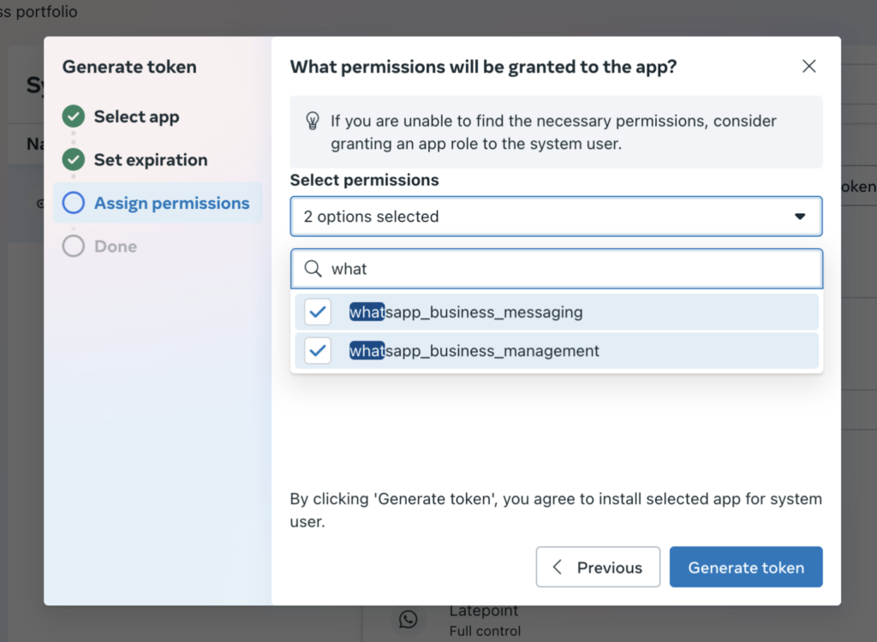Click the search magnifier icon in permissions search
Image resolution: width=877 pixels, height=642 pixels.
pyautogui.click(x=313, y=269)
